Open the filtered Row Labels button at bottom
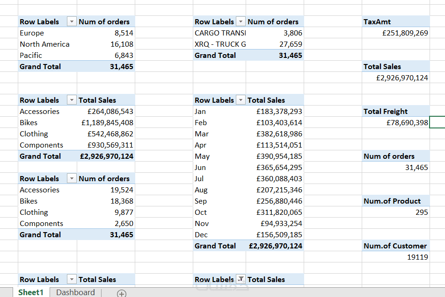 241,279
